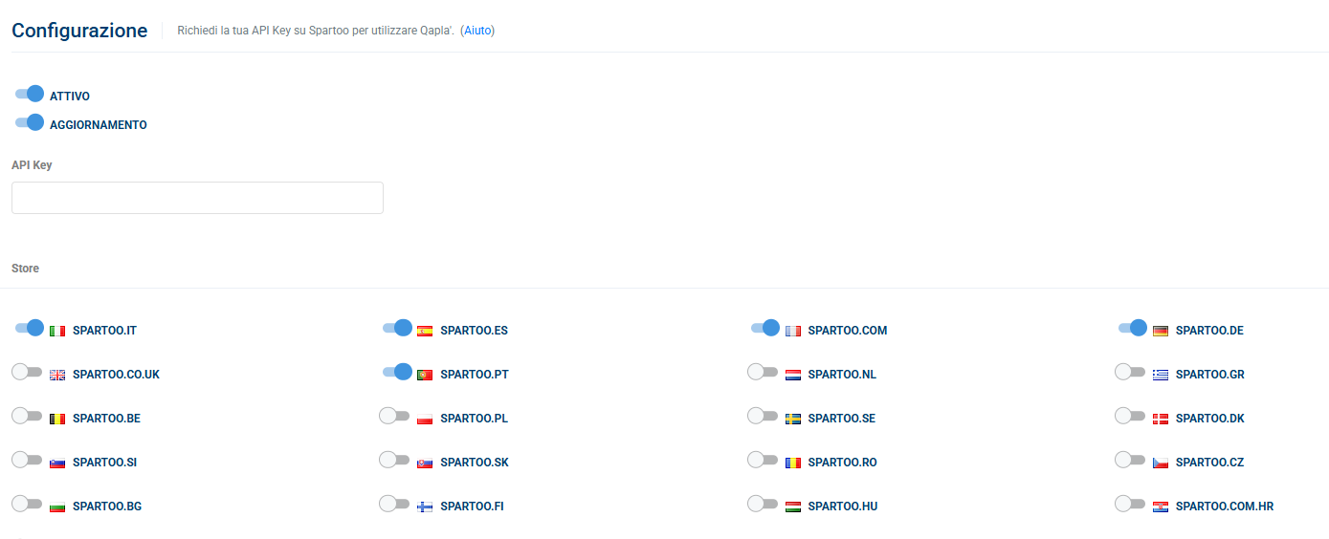
Task: Click the AGGIORNAMENTO label text
Action: tap(99, 125)
